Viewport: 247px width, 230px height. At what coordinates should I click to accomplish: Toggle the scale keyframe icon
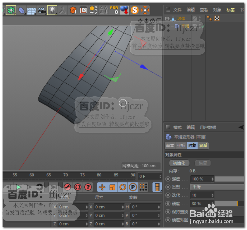112,187
